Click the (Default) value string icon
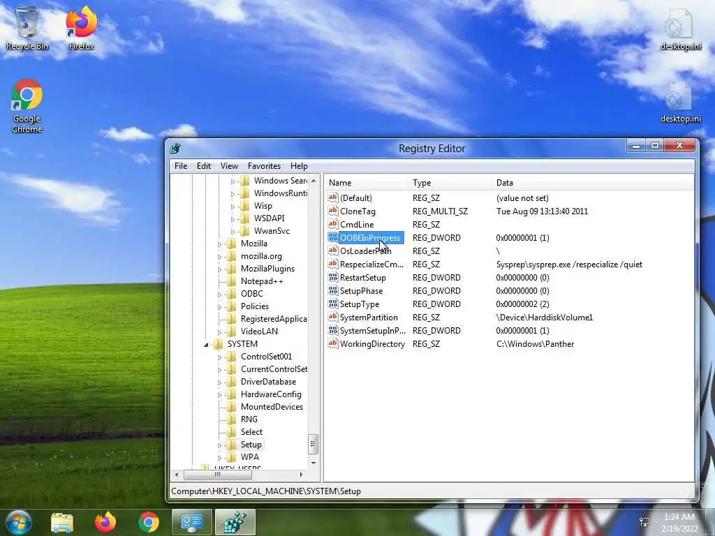 (x=333, y=198)
